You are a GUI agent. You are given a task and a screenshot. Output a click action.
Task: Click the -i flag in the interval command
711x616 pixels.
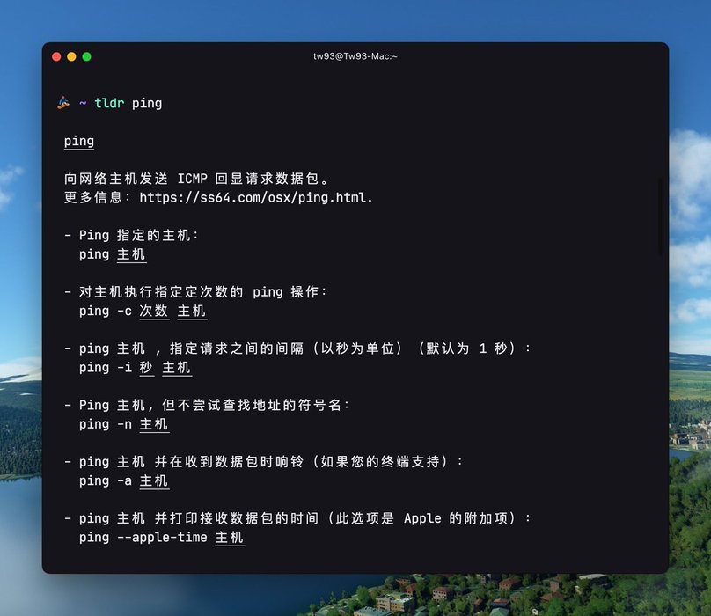(124, 367)
